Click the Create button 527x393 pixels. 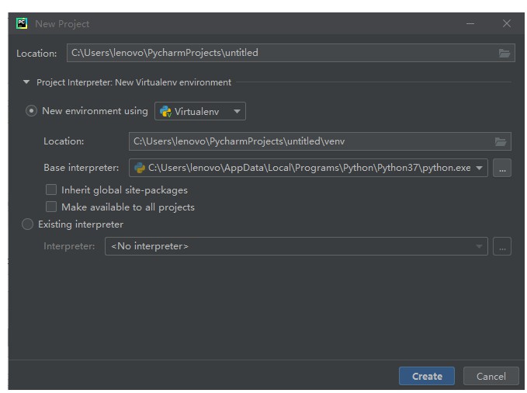click(x=427, y=376)
